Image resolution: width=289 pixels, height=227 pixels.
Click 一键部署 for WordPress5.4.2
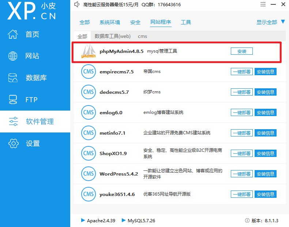click(x=242, y=174)
